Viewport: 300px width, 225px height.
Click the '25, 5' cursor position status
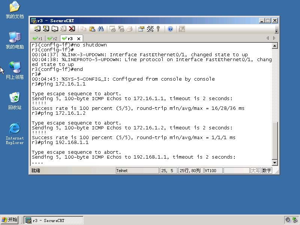[168, 171]
